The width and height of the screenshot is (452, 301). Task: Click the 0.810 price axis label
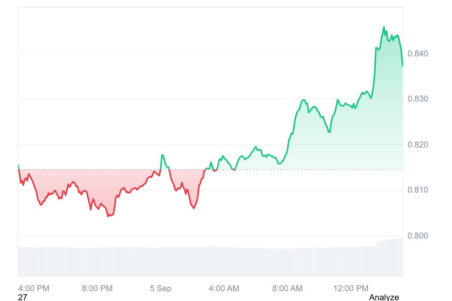(x=418, y=190)
